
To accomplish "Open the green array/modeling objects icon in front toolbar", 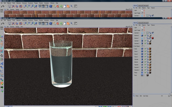I will (61, 23).
